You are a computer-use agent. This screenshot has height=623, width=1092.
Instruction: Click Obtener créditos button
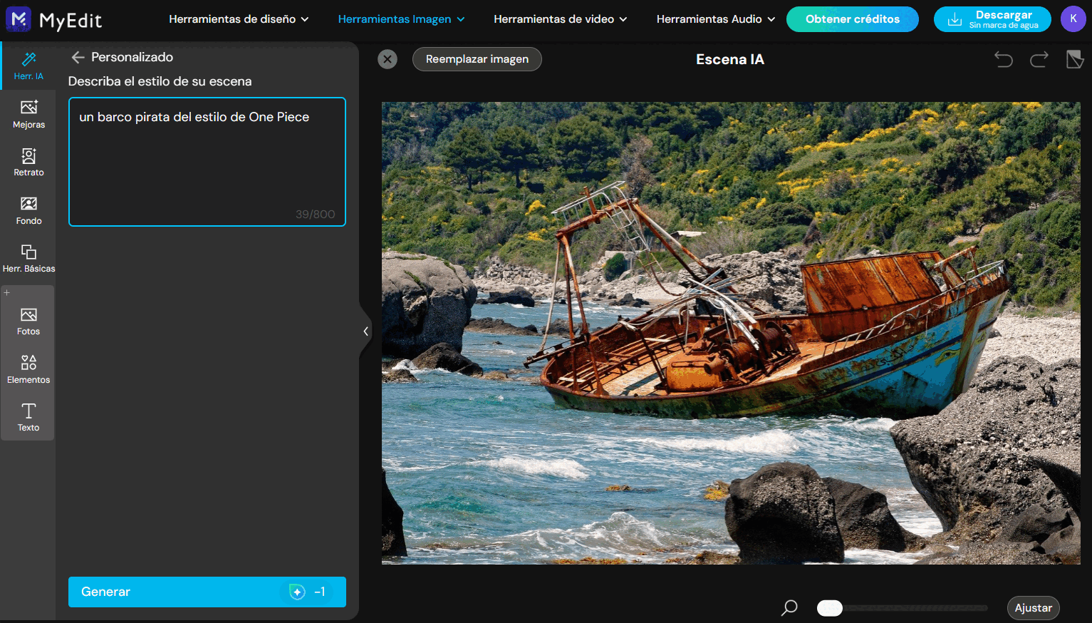(853, 19)
